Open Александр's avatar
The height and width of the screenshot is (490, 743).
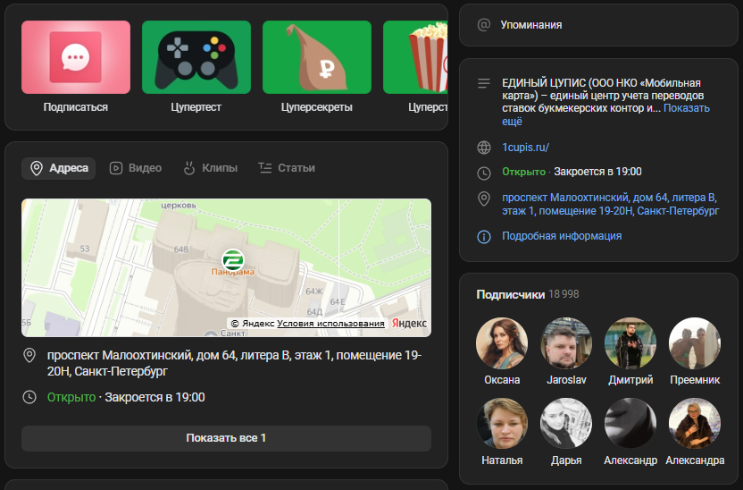pyautogui.click(x=630, y=424)
